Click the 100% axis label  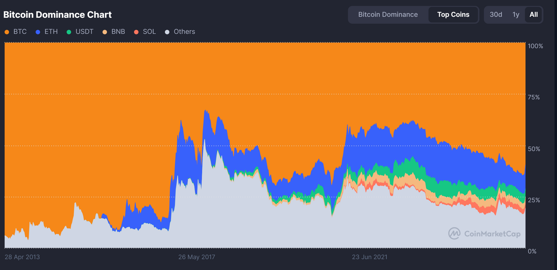click(535, 46)
